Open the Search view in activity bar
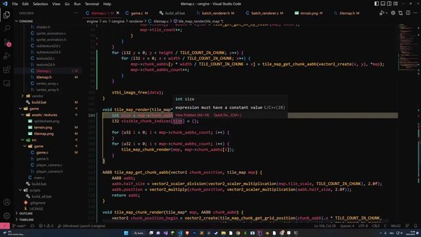Image resolution: width=421 pixels, height=237 pixels. pyautogui.click(x=7, y=28)
